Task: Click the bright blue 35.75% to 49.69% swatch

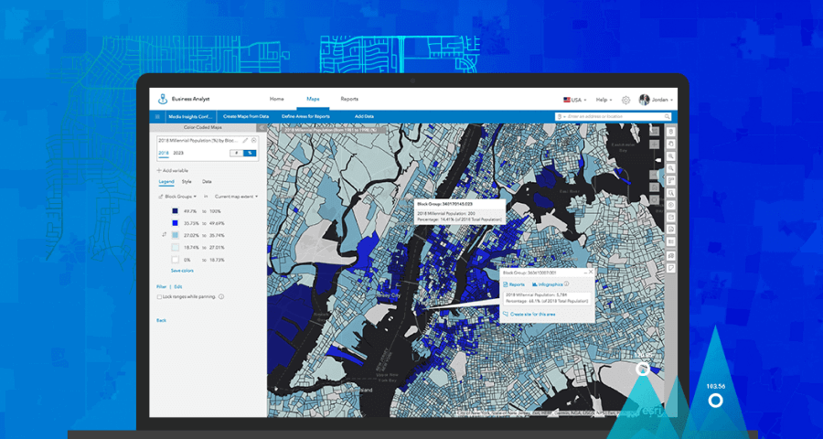Action: point(176,223)
